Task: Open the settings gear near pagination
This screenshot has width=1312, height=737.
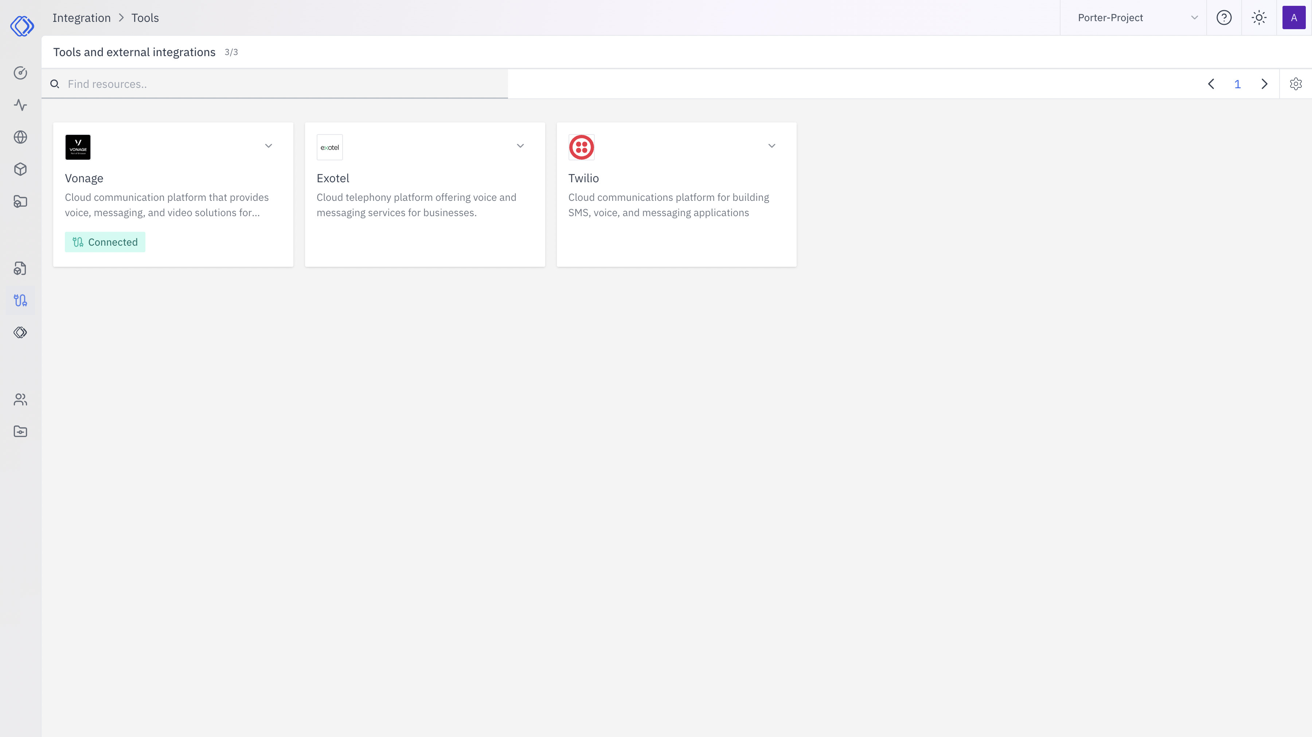Action: click(x=1296, y=84)
